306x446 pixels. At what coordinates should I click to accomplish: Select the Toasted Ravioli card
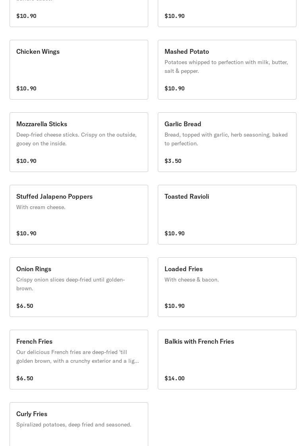(227, 215)
